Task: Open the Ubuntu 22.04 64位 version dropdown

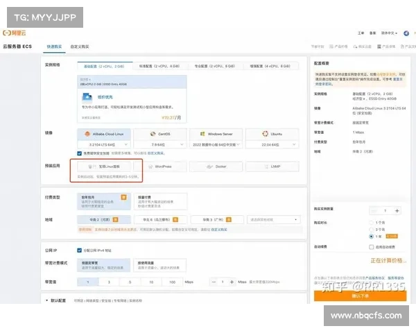Action: tap(272, 144)
